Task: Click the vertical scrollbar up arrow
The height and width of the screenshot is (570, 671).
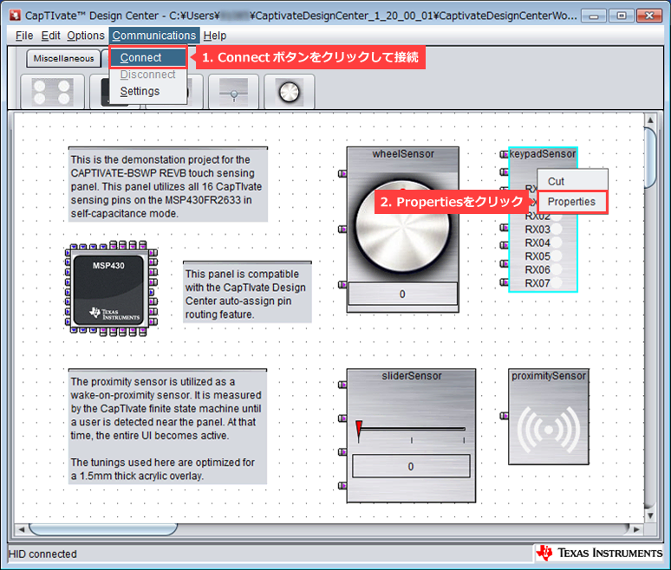Action: (650, 120)
